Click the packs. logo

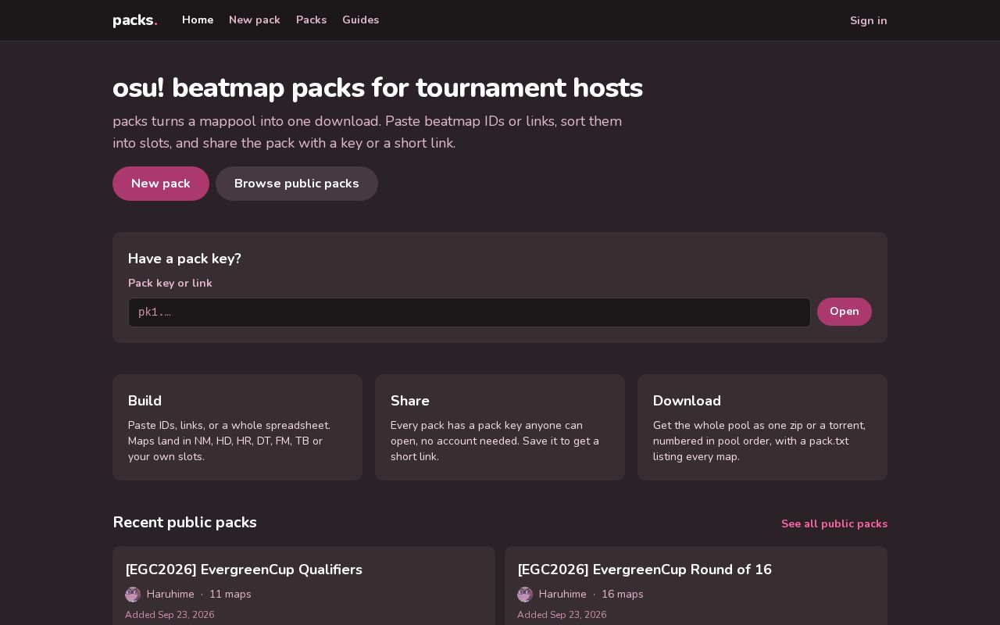point(135,20)
